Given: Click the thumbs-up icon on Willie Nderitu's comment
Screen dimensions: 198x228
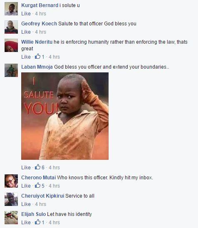Looking at the screenshot, I should tap(37, 56).
